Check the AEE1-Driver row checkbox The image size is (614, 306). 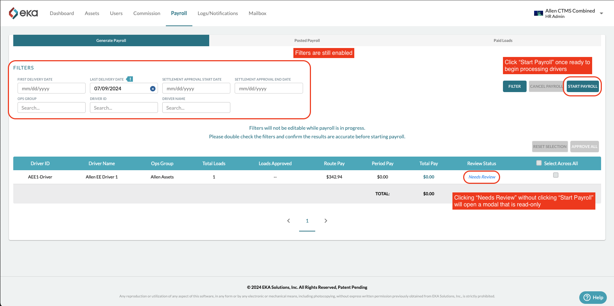pos(556,175)
